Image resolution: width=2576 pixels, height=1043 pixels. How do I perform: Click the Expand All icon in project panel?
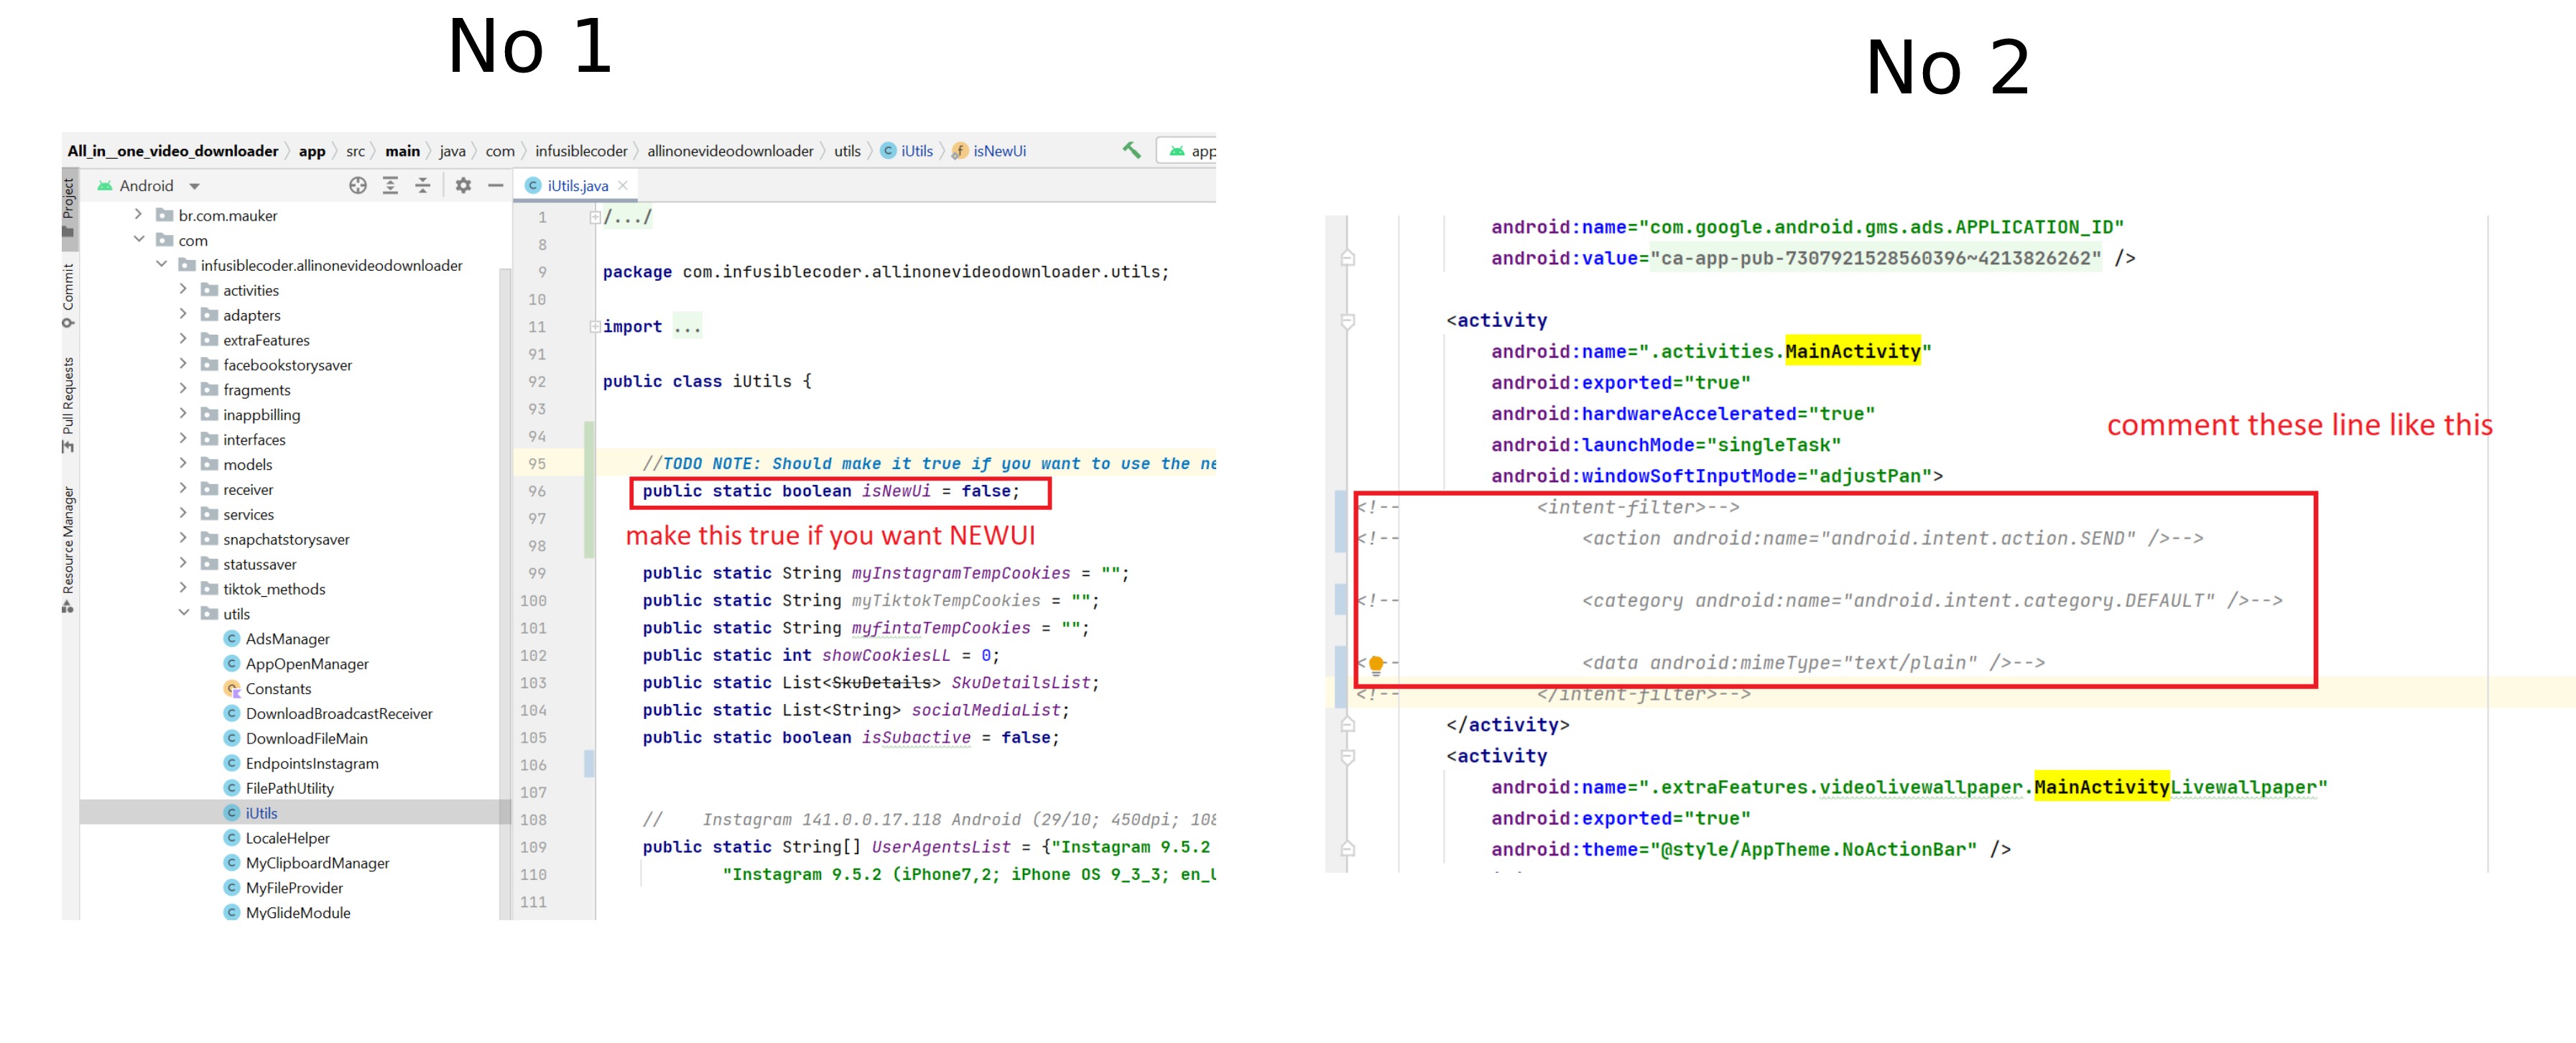click(390, 185)
